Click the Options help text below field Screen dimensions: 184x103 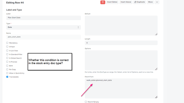tap(119, 72)
